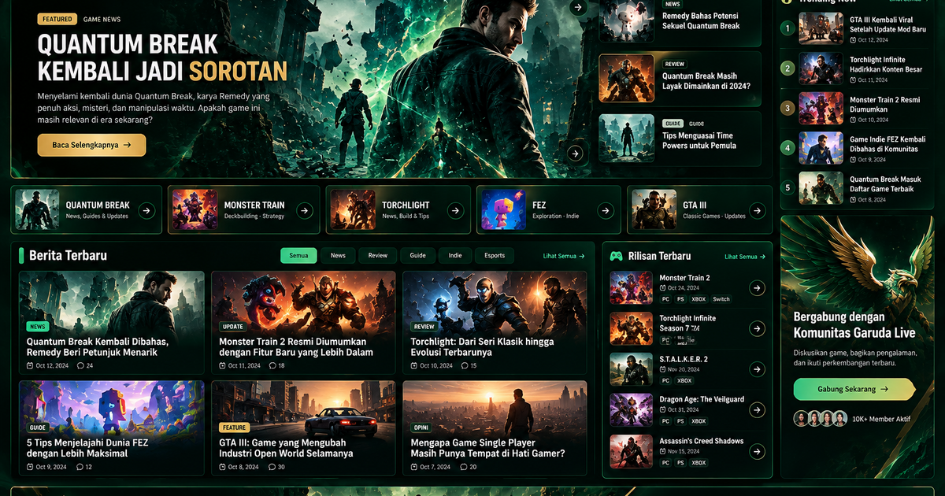Click comment icon under Torchlight: Dari Seri Klasik article
The image size is (945, 496).
(x=464, y=365)
